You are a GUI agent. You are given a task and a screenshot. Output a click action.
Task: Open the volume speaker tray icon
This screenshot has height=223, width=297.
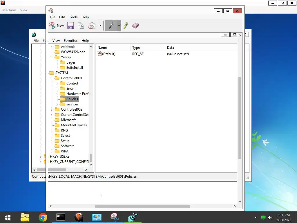(270, 217)
